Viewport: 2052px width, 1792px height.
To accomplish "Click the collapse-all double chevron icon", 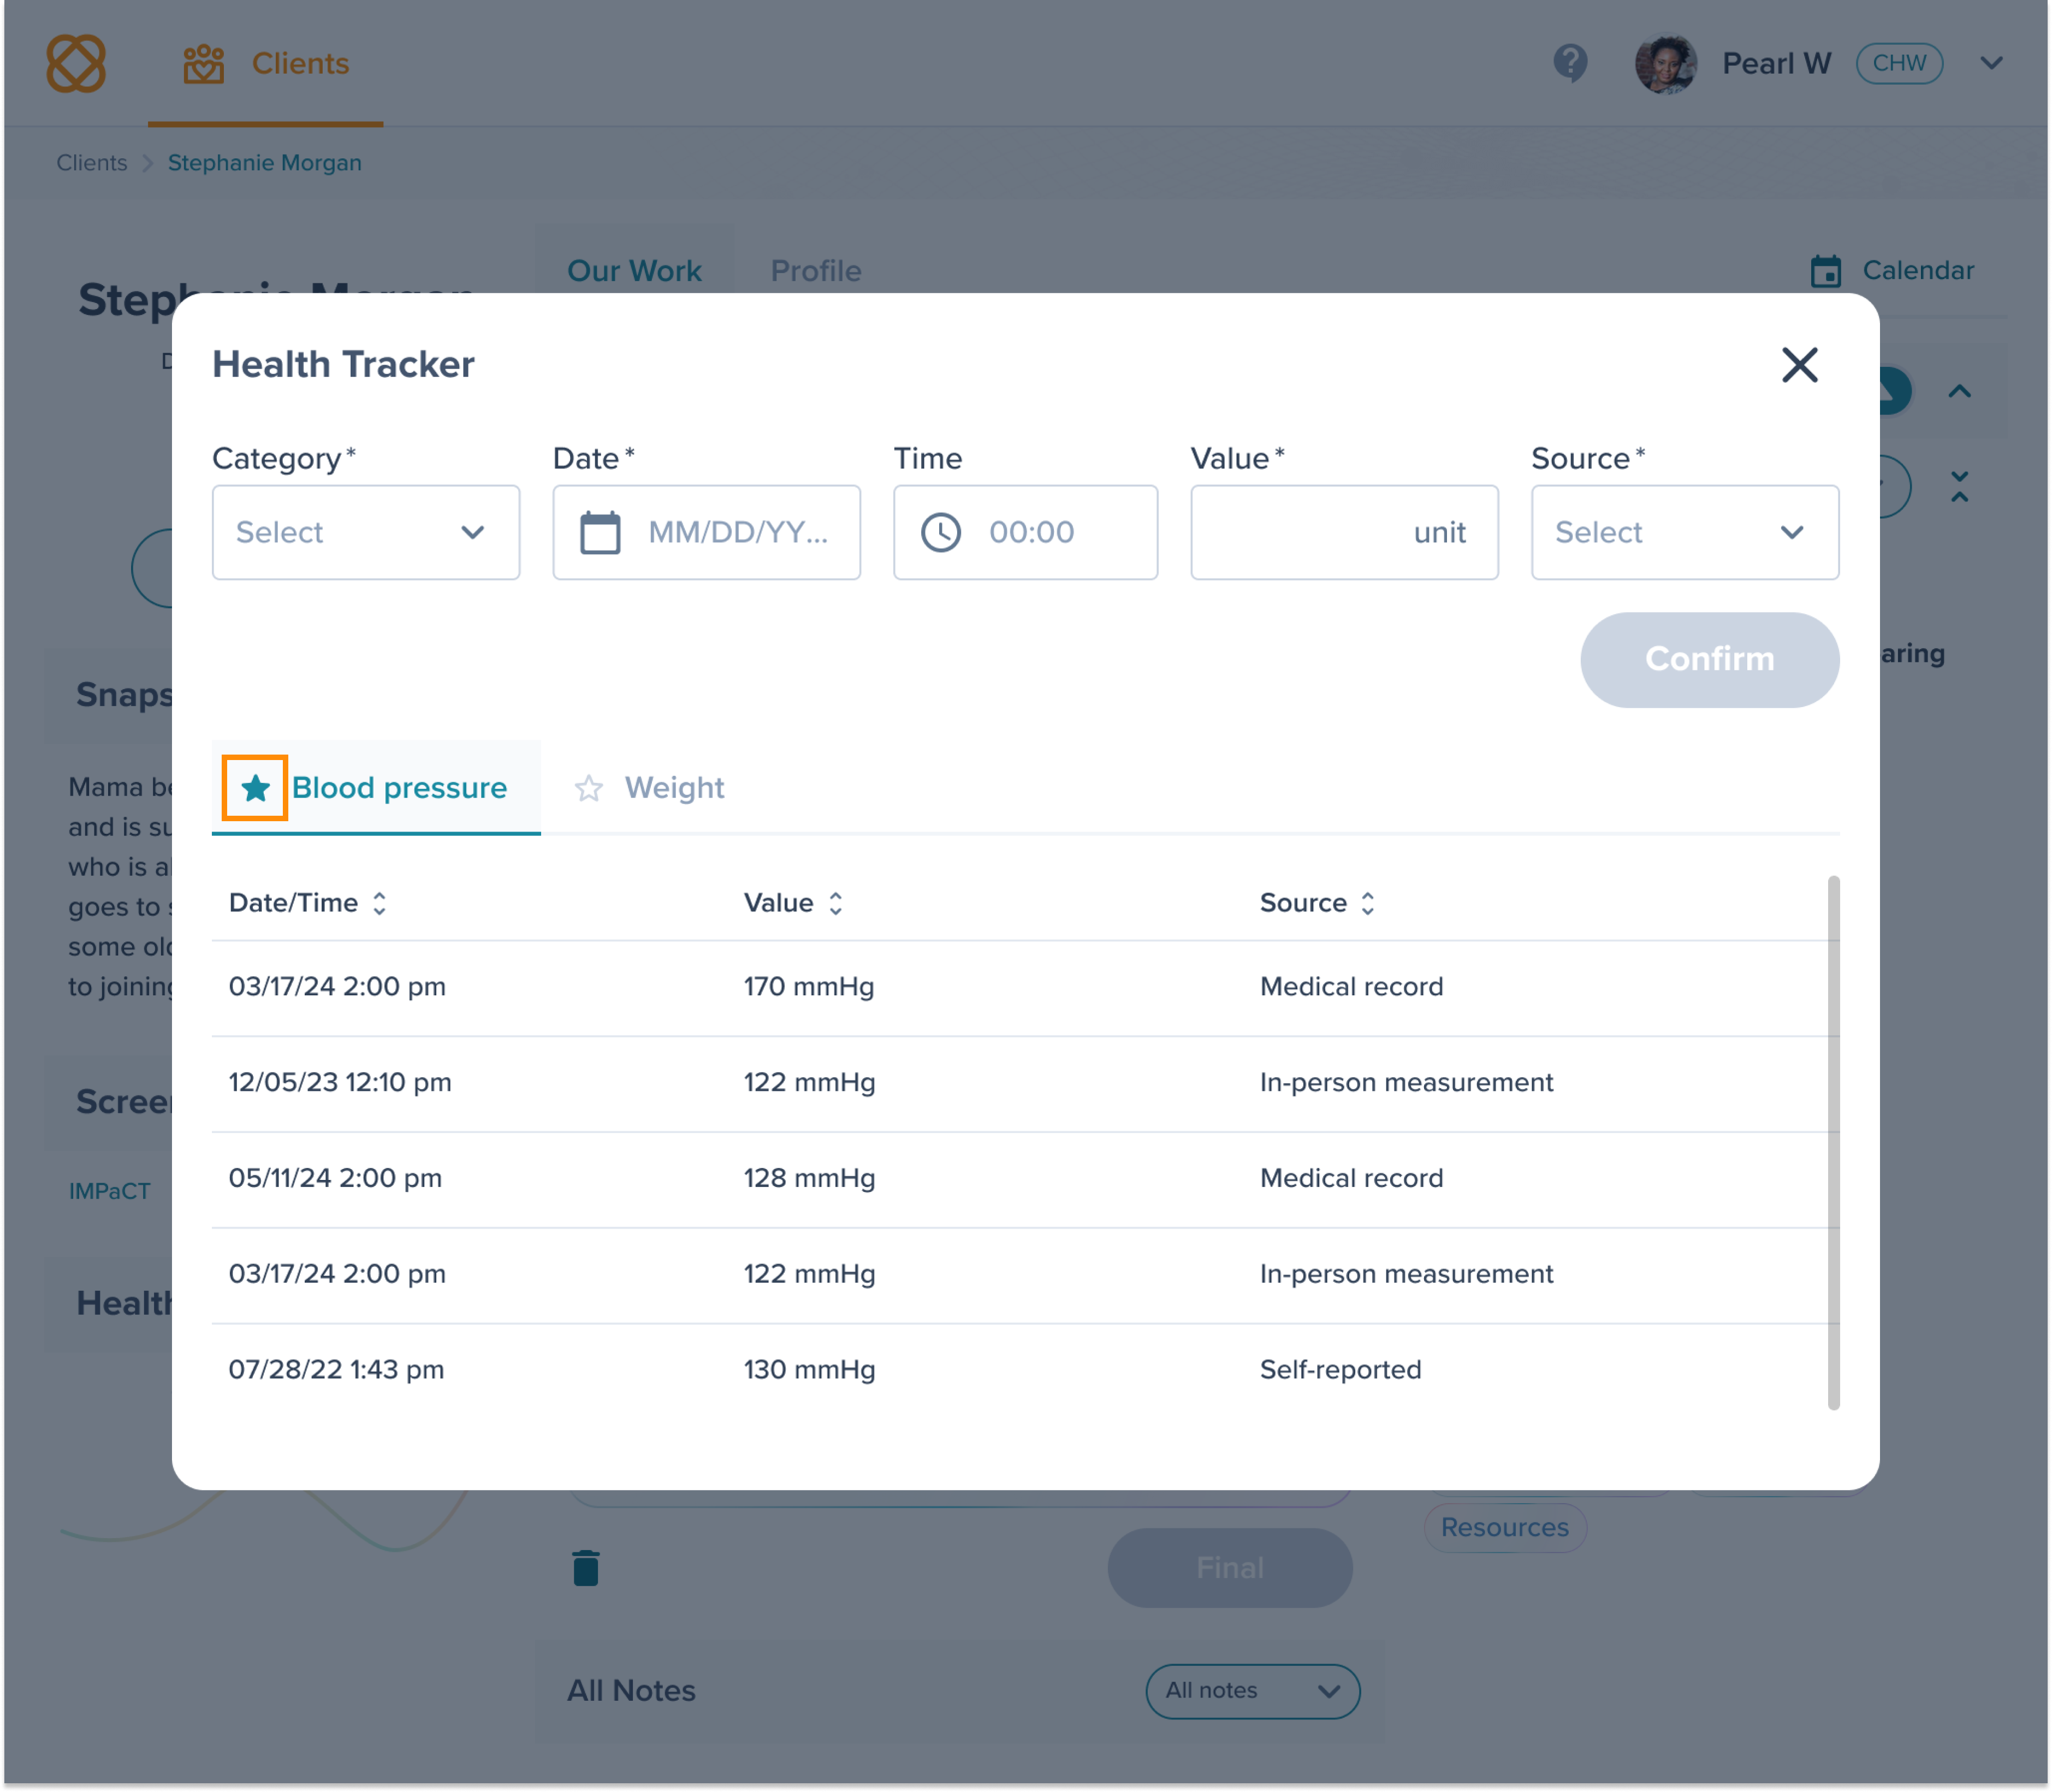I will tap(1959, 487).
